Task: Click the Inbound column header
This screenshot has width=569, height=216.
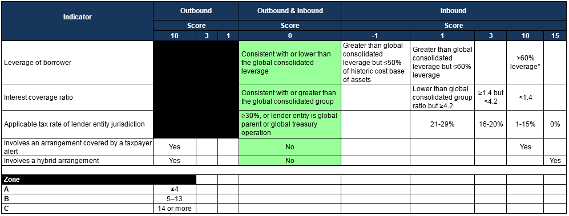Action: pos(453,11)
